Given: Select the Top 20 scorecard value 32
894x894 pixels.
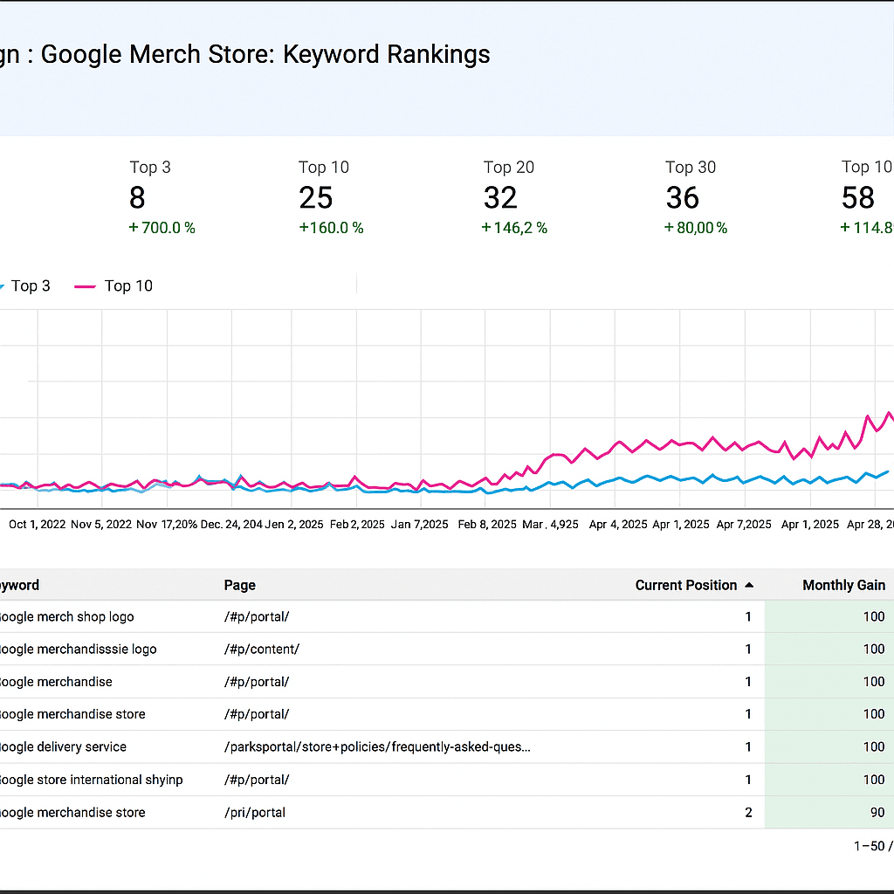Looking at the screenshot, I should [x=500, y=197].
